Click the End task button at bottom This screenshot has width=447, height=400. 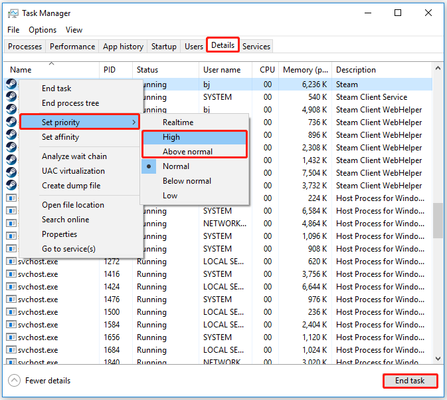[x=410, y=381]
